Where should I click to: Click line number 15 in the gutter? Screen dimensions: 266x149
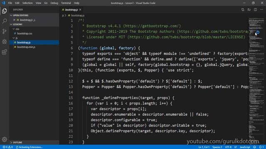click(x=71, y=98)
